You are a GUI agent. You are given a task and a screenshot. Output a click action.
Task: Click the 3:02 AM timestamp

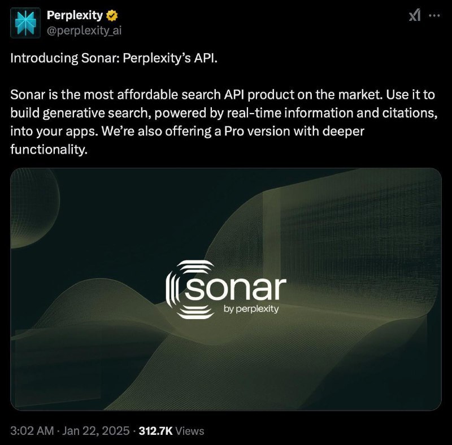30,430
